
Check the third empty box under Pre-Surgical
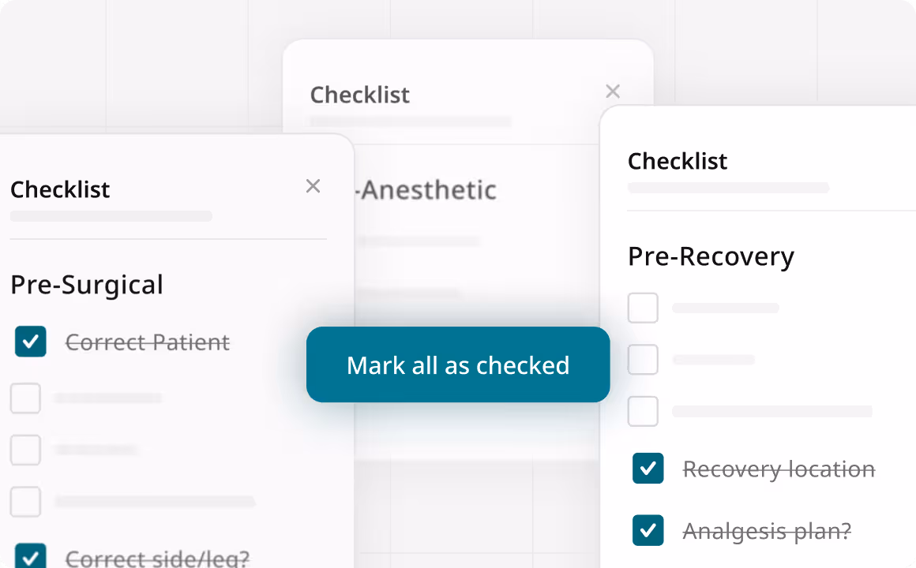(25, 501)
